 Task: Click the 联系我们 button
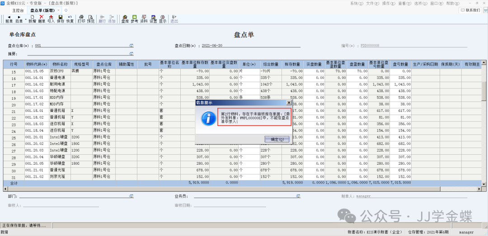[470, 10]
